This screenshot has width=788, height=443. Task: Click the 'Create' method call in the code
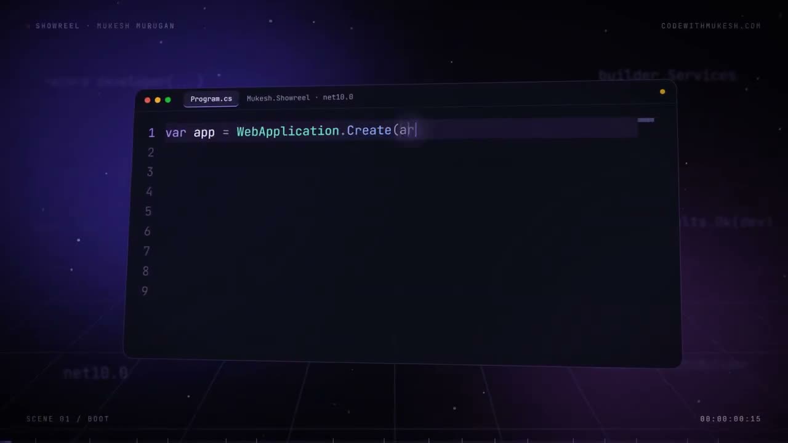pyautogui.click(x=369, y=130)
